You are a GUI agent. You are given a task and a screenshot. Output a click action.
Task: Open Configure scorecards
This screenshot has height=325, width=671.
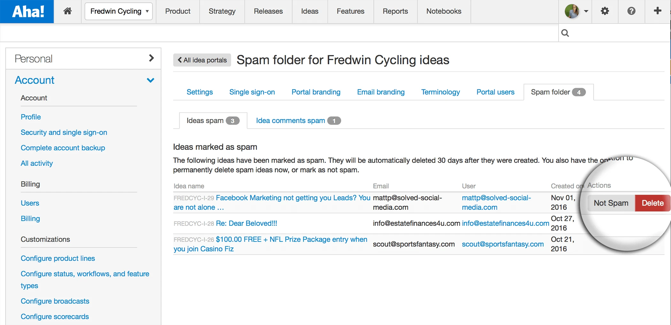click(x=55, y=316)
